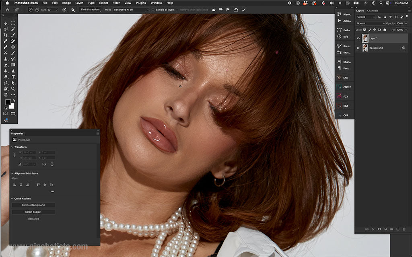412x257 pixels.
Task: Select the Type tool
Action: [x=13, y=77]
